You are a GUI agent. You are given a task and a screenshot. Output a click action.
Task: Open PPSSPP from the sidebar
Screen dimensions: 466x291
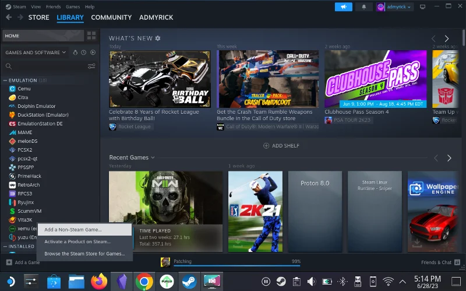tap(26, 167)
